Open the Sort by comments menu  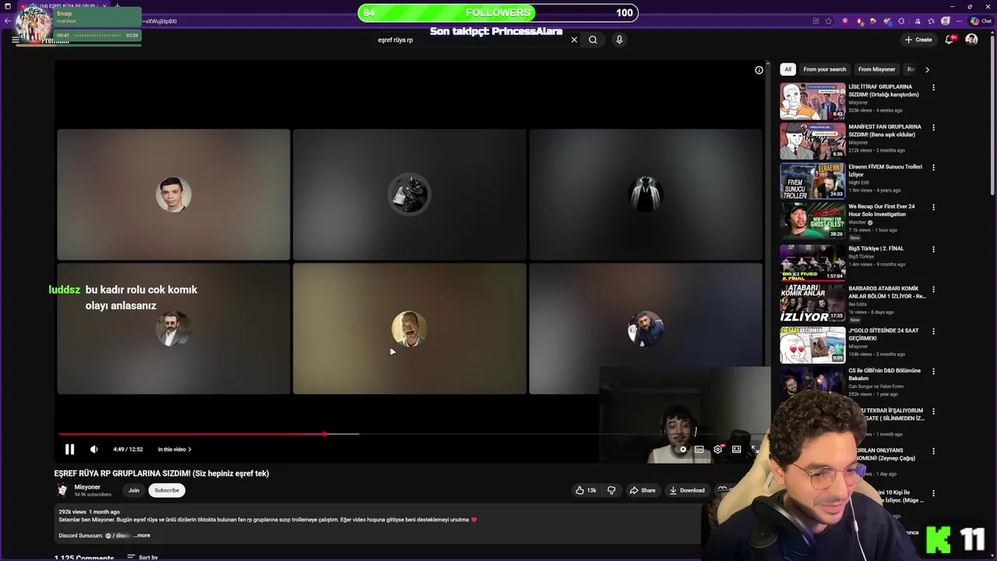[143, 557]
